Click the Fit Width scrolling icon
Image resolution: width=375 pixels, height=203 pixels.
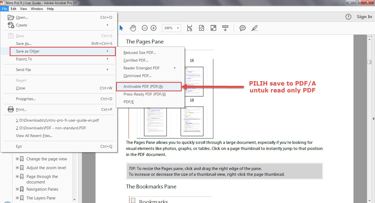(x=189, y=28)
